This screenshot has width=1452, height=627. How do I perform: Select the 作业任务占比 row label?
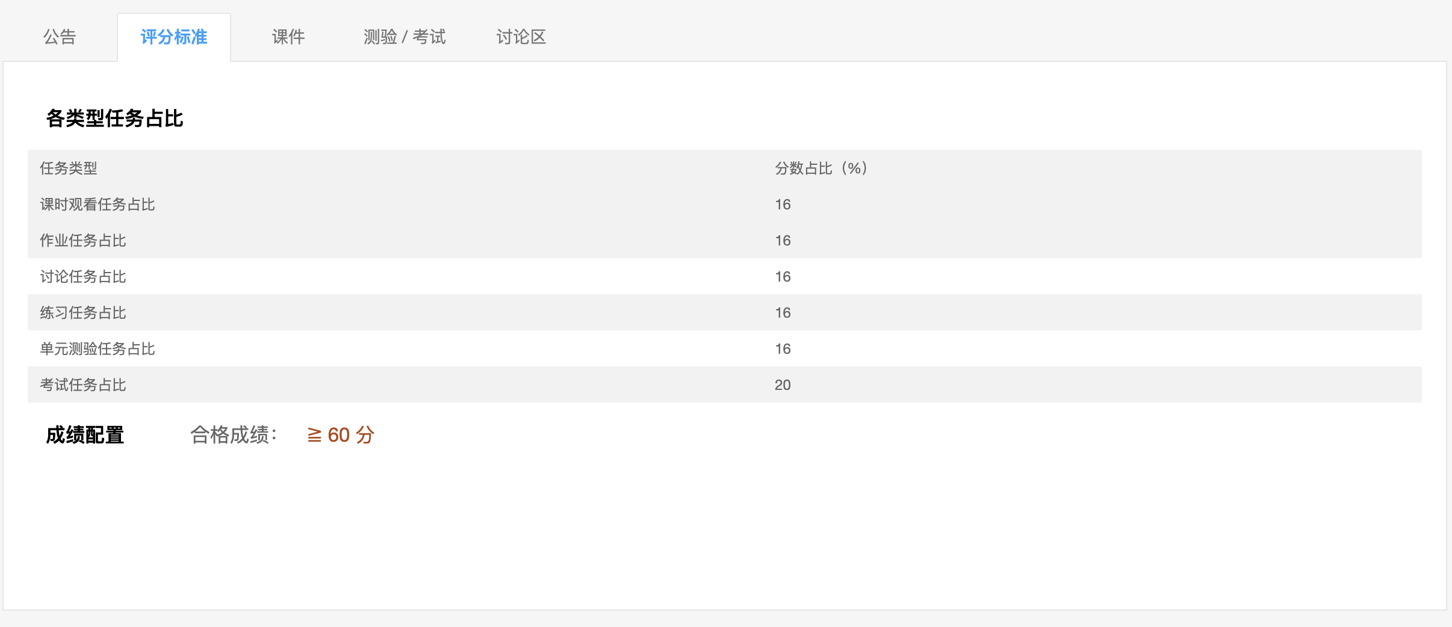pos(83,241)
